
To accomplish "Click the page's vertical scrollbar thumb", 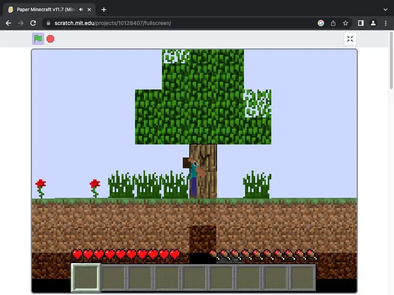I will pos(391,60).
